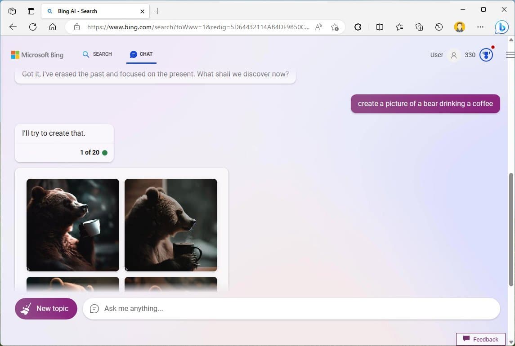Image resolution: width=515 pixels, height=346 pixels.
Task: Click the Ask me anything input field
Action: [291, 308]
